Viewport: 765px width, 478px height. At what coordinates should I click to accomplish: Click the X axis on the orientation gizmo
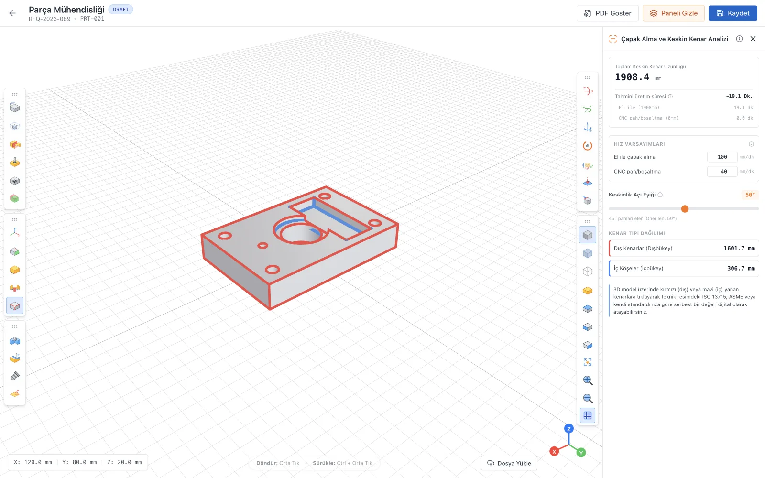[554, 451]
